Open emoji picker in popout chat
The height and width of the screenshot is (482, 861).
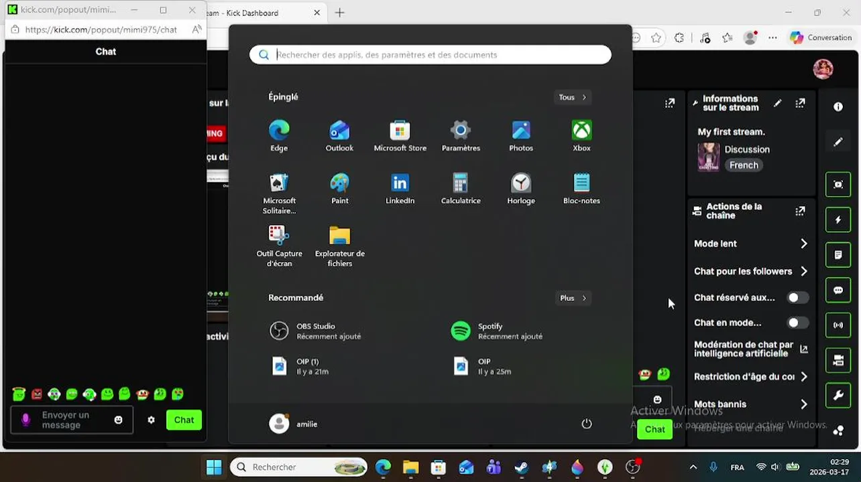(x=119, y=420)
